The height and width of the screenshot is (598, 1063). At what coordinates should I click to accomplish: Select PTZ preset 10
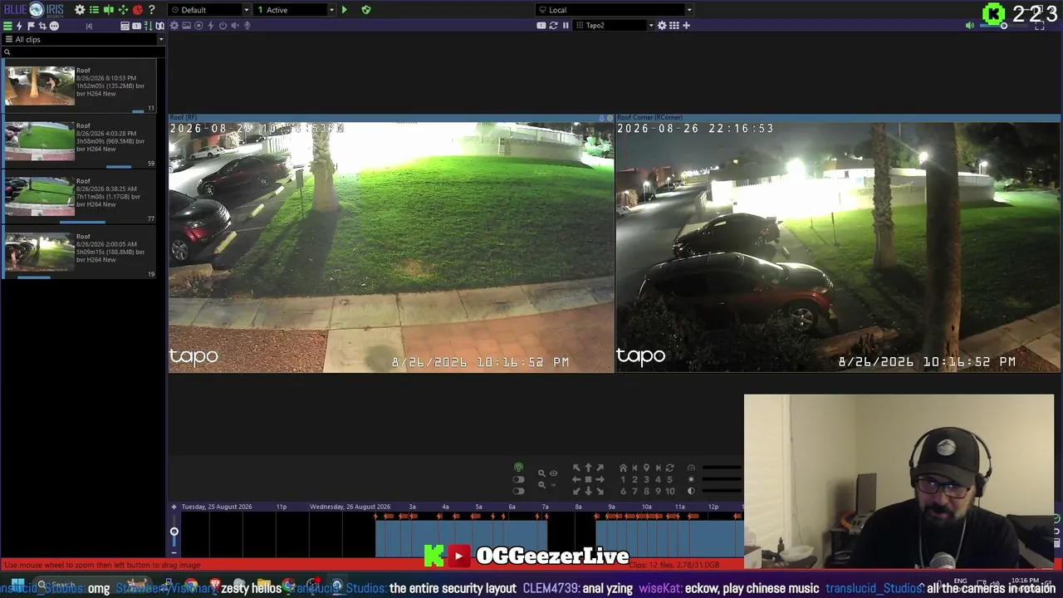pyautogui.click(x=669, y=491)
